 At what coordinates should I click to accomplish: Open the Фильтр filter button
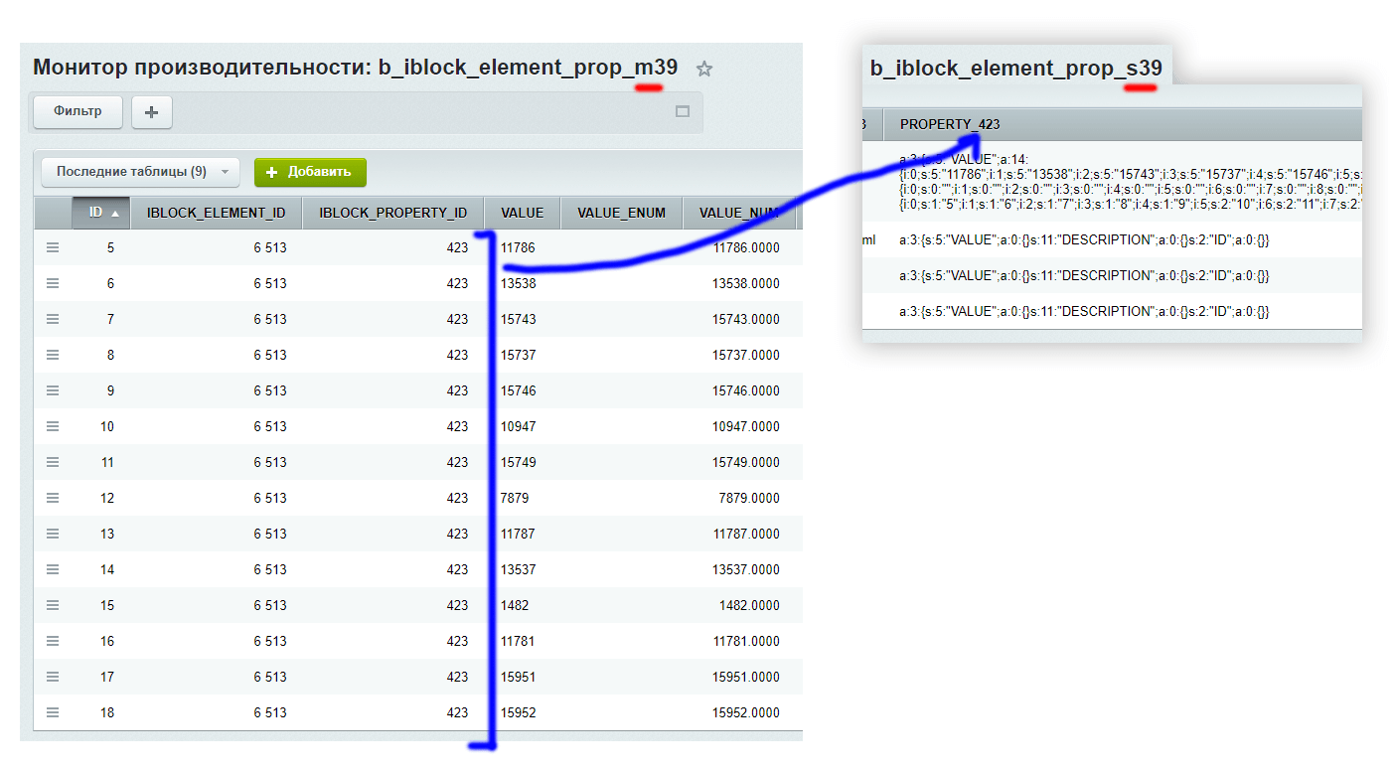tap(77, 112)
